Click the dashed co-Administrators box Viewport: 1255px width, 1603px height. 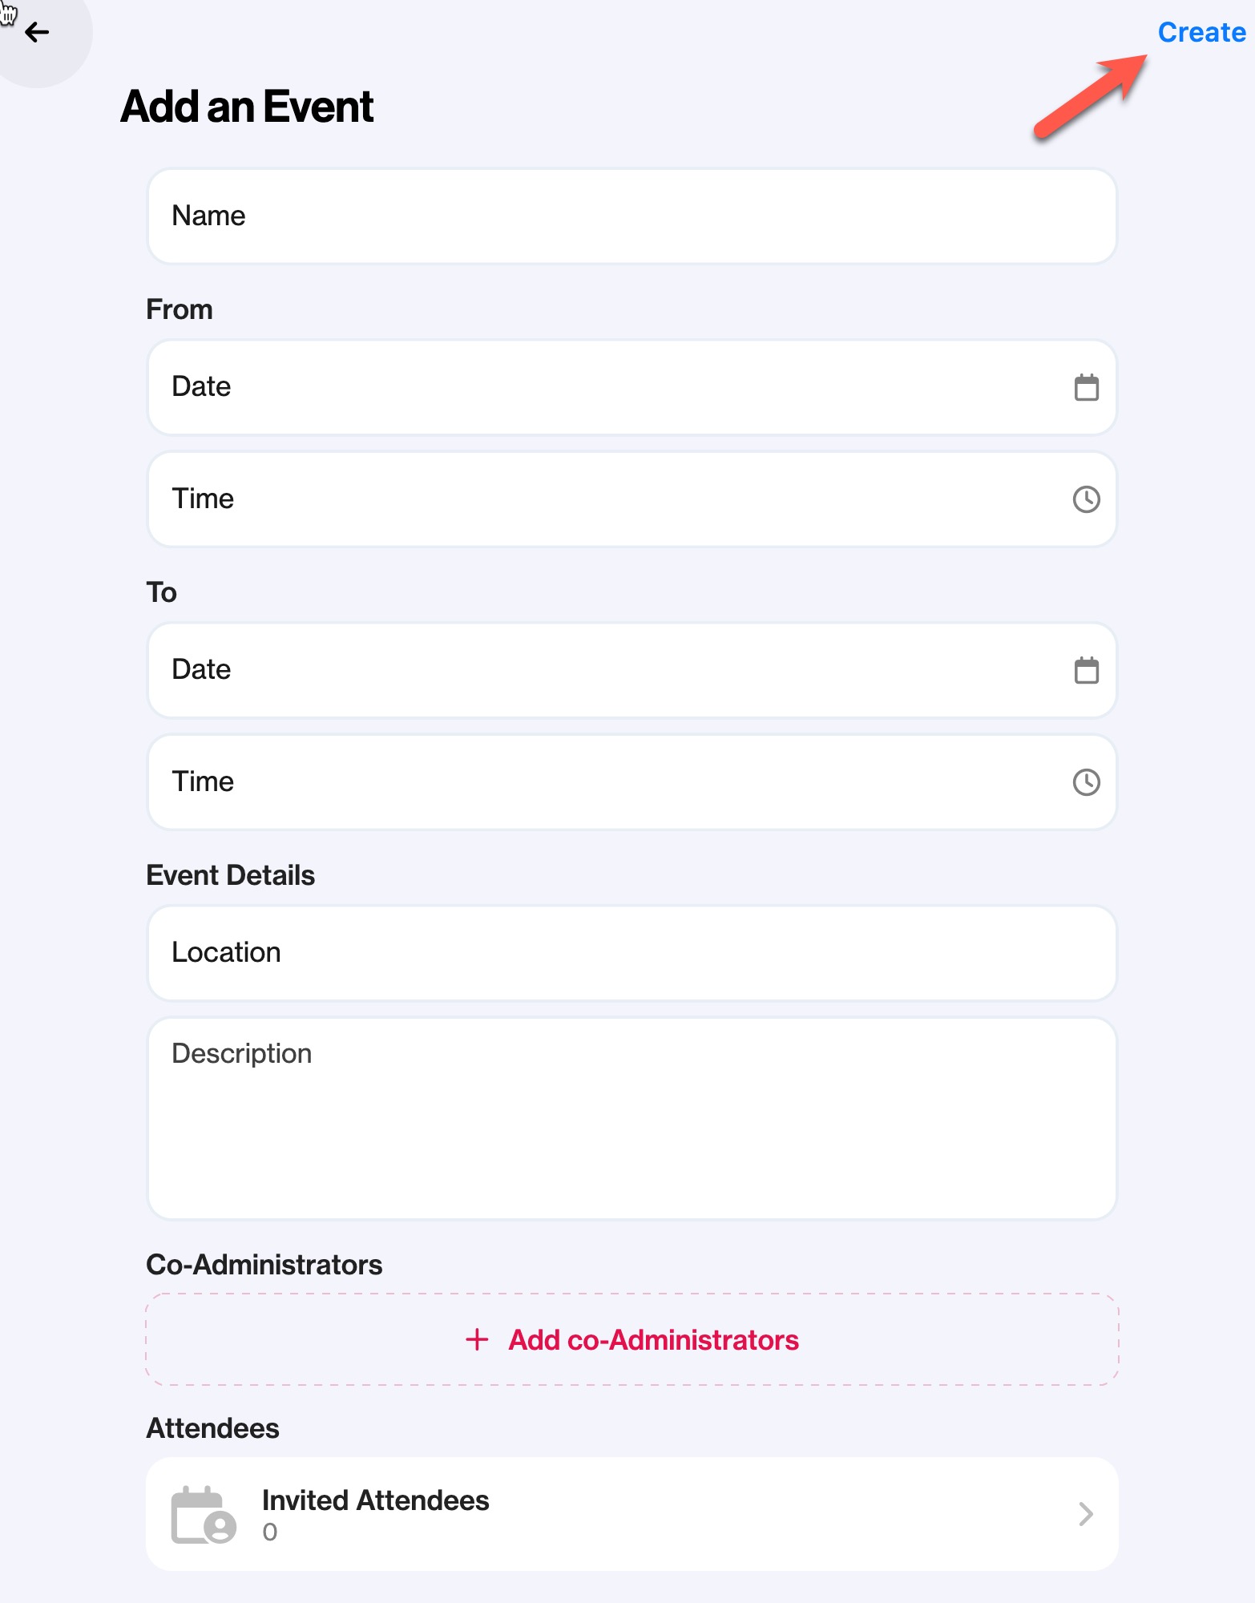632,1339
